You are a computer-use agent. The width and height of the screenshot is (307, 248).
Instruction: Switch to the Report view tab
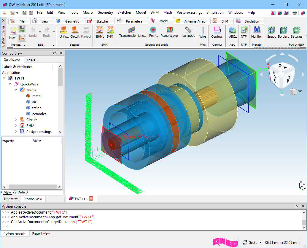[x=41, y=233]
